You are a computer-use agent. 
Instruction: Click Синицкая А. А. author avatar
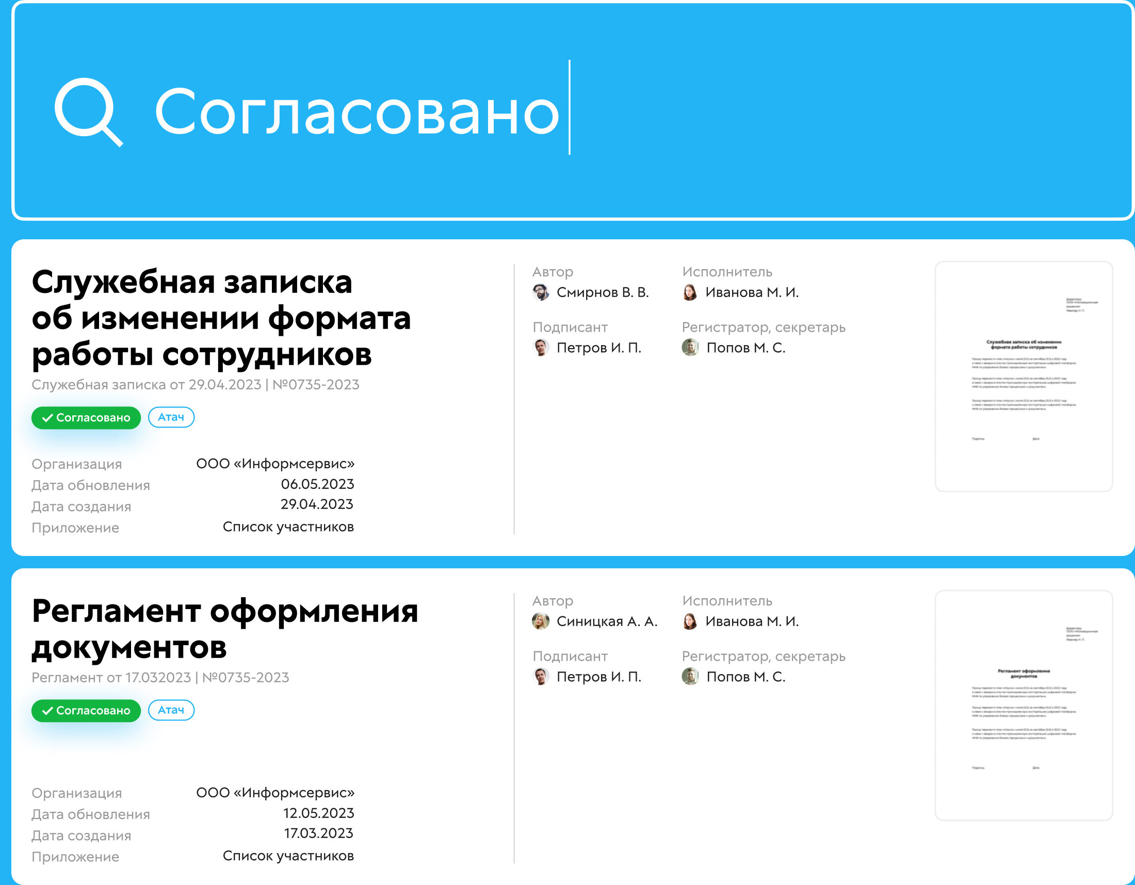[541, 621]
